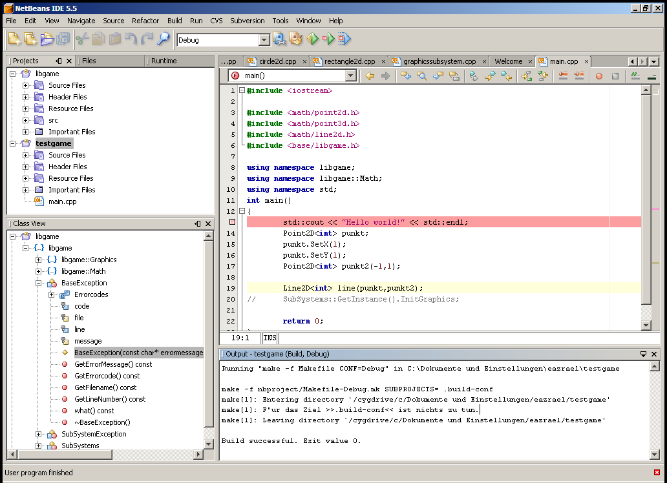This screenshot has height=483, width=667.
Task: Click the Cut scissors icon
Action: pyautogui.click(x=81, y=39)
